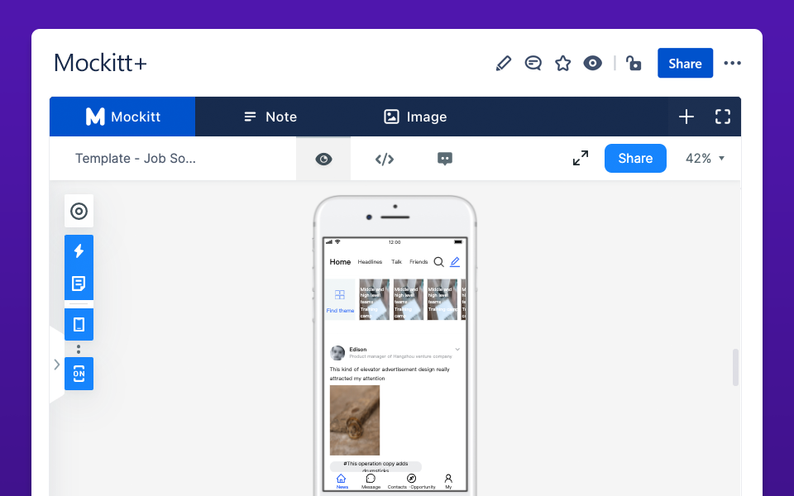This screenshot has width=794, height=496.
Task: Open the more actions ellipsis menu
Action: click(x=732, y=64)
